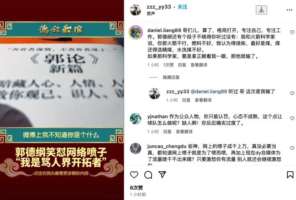Download the post using the download icon

261,10
